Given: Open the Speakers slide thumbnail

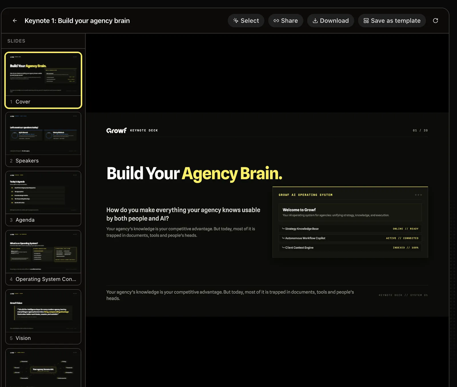Looking at the screenshot, I should pyautogui.click(x=43, y=139).
